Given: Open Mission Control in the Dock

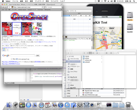Looking at the screenshot, I should click(22, 105).
